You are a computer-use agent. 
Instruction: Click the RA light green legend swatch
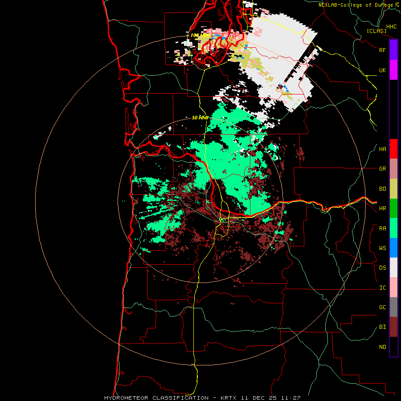point(393,228)
